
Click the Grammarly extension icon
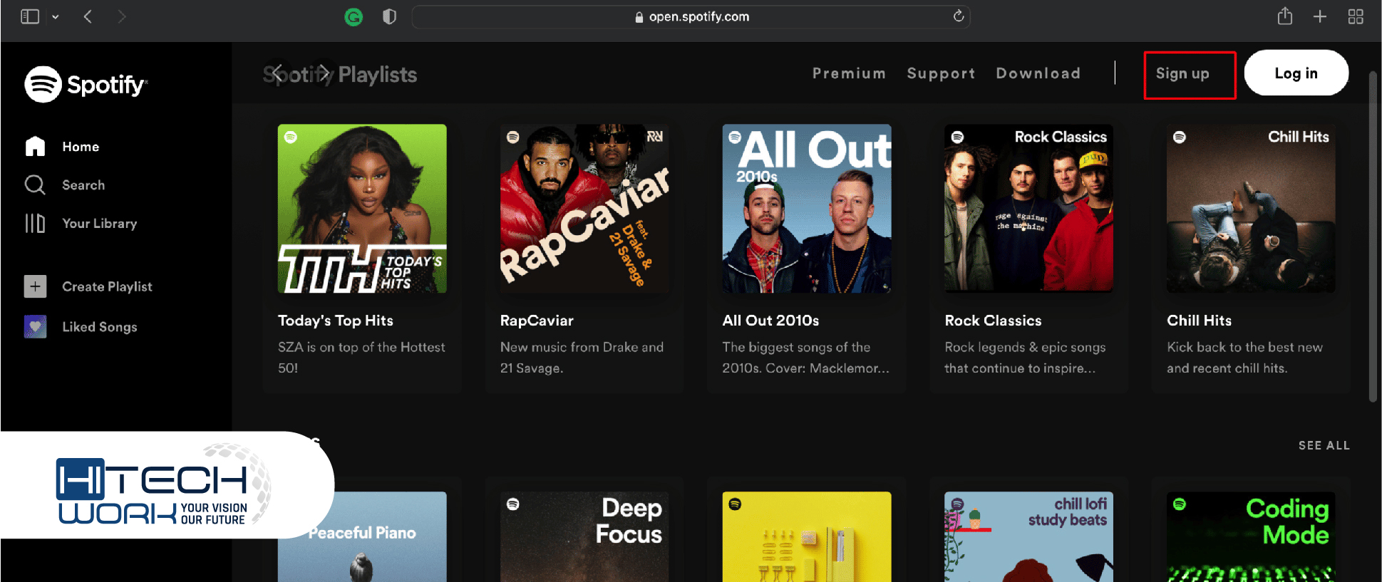pyautogui.click(x=354, y=16)
